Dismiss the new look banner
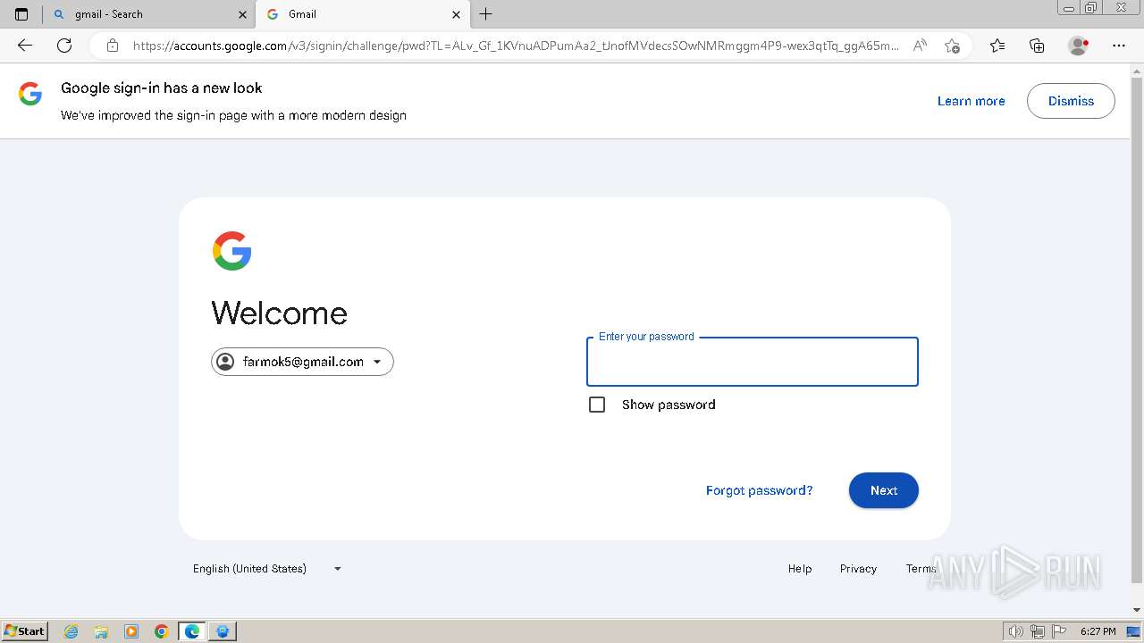1144x643 pixels. (x=1071, y=101)
